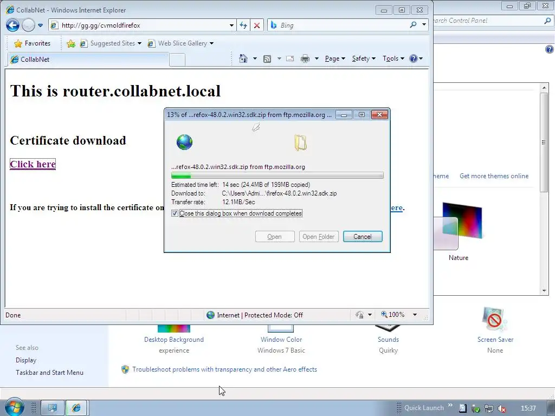Follow the Click here certificate link

pos(33,164)
